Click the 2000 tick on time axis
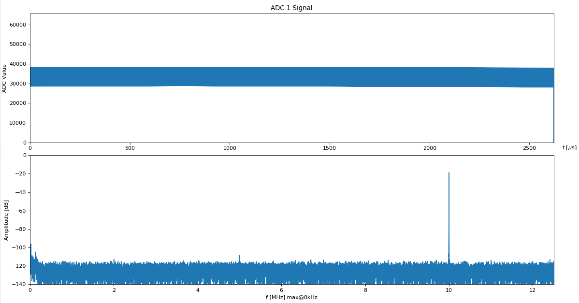 click(430, 148)
